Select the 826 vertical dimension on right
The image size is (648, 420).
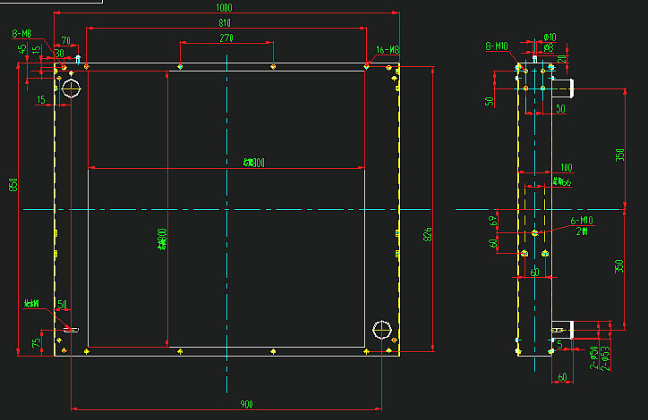pyautogui.click(x=428, y=236)
